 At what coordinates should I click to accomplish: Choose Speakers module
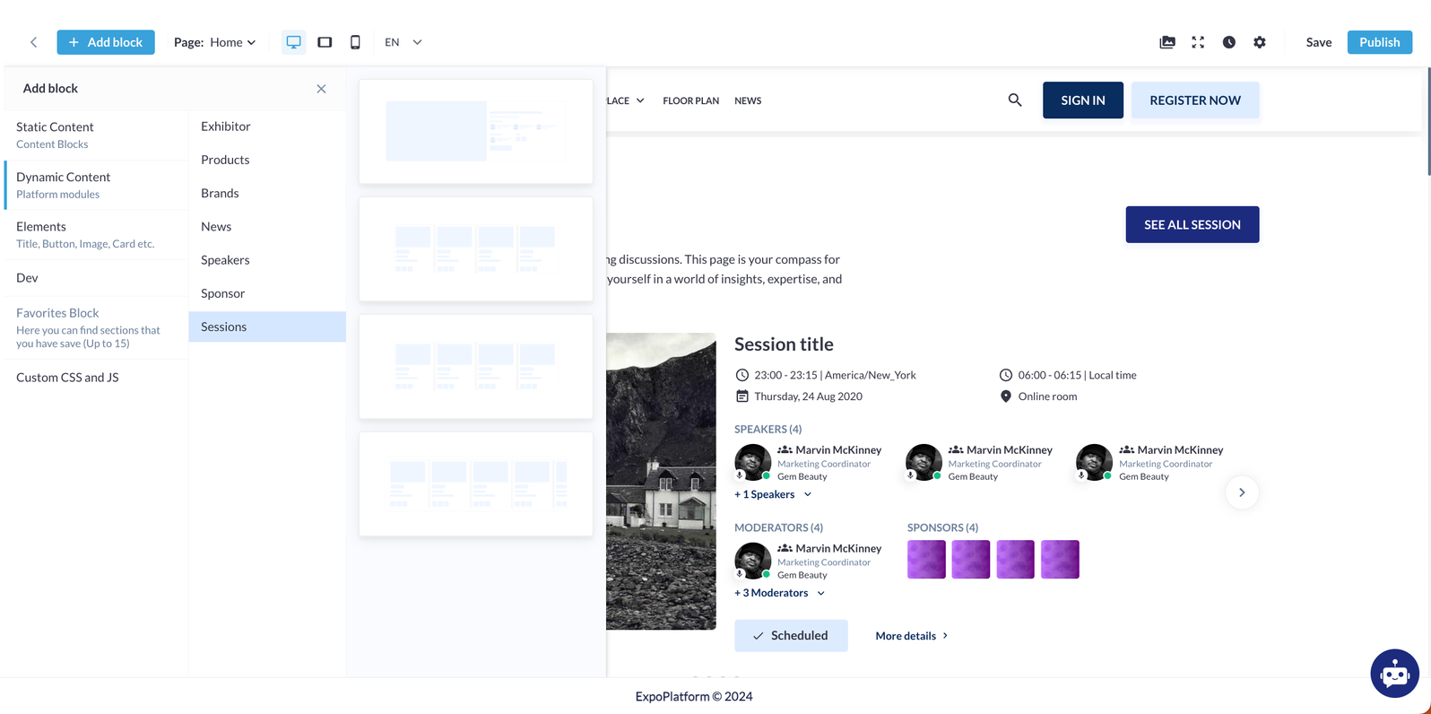coord(267,260)
